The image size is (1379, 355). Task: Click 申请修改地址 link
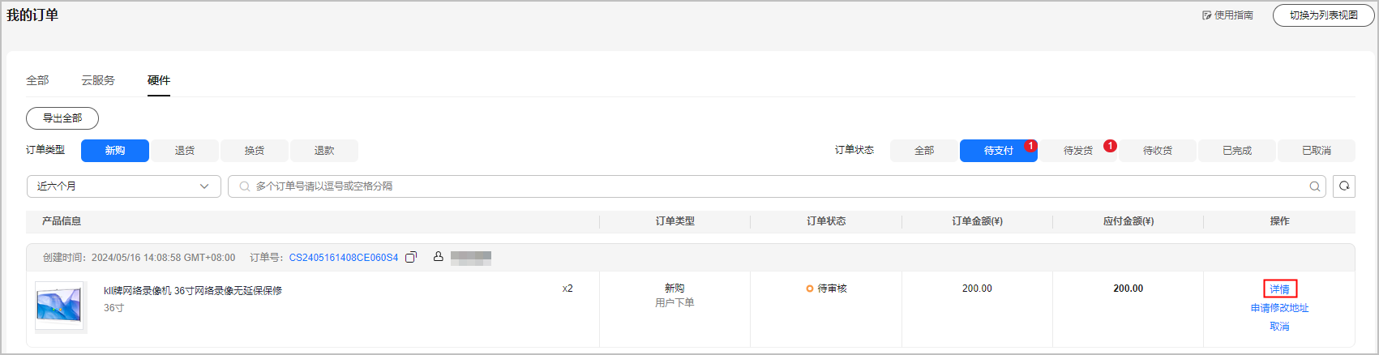pyautogui.click(x=1280, y=308)
